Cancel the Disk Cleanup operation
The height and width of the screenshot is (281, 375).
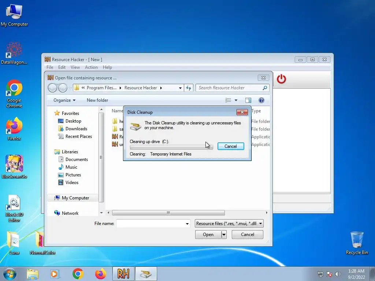coord(231,146)
